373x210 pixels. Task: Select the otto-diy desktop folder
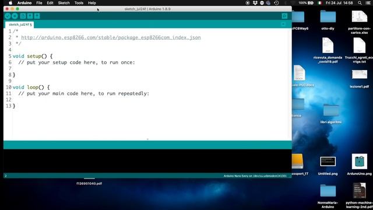[x=328, y=20]
